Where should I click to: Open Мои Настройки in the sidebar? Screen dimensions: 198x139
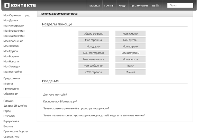(x=13, y=72)
